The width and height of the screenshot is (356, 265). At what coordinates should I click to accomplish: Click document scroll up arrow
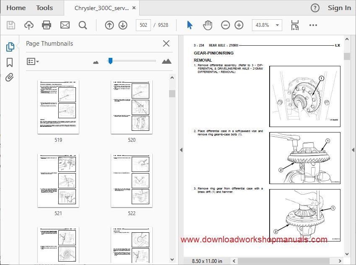coord(347,39)
